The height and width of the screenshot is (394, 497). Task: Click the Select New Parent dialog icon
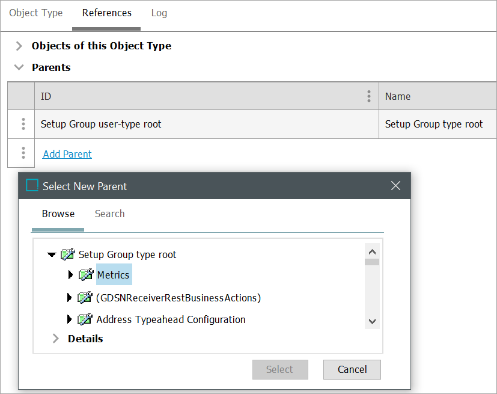32,186
